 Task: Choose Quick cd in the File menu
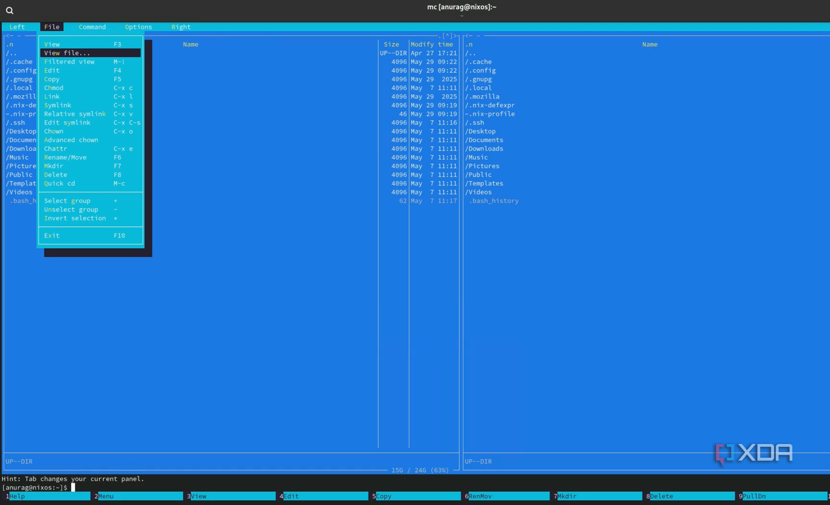pos(90,184)
